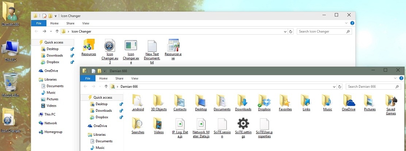Expand the ribbon in Damian 666 window
Image resolution: width=406 pixels, height=151 pixels.
point(395,78)
